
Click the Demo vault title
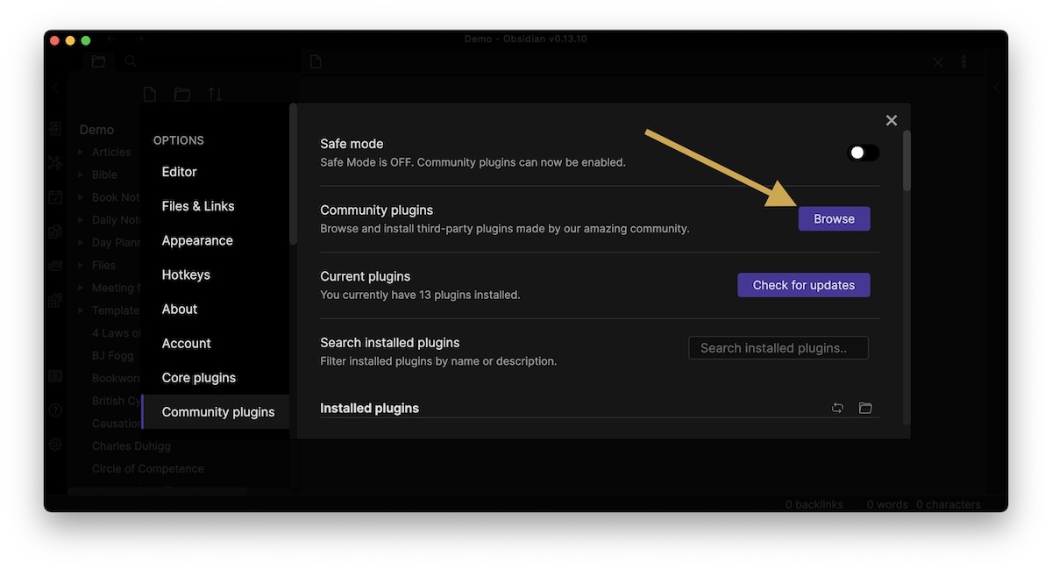click(x=96, y=130)
